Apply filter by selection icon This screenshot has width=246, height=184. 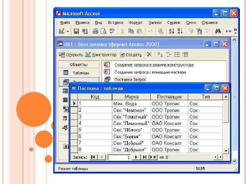191,31
